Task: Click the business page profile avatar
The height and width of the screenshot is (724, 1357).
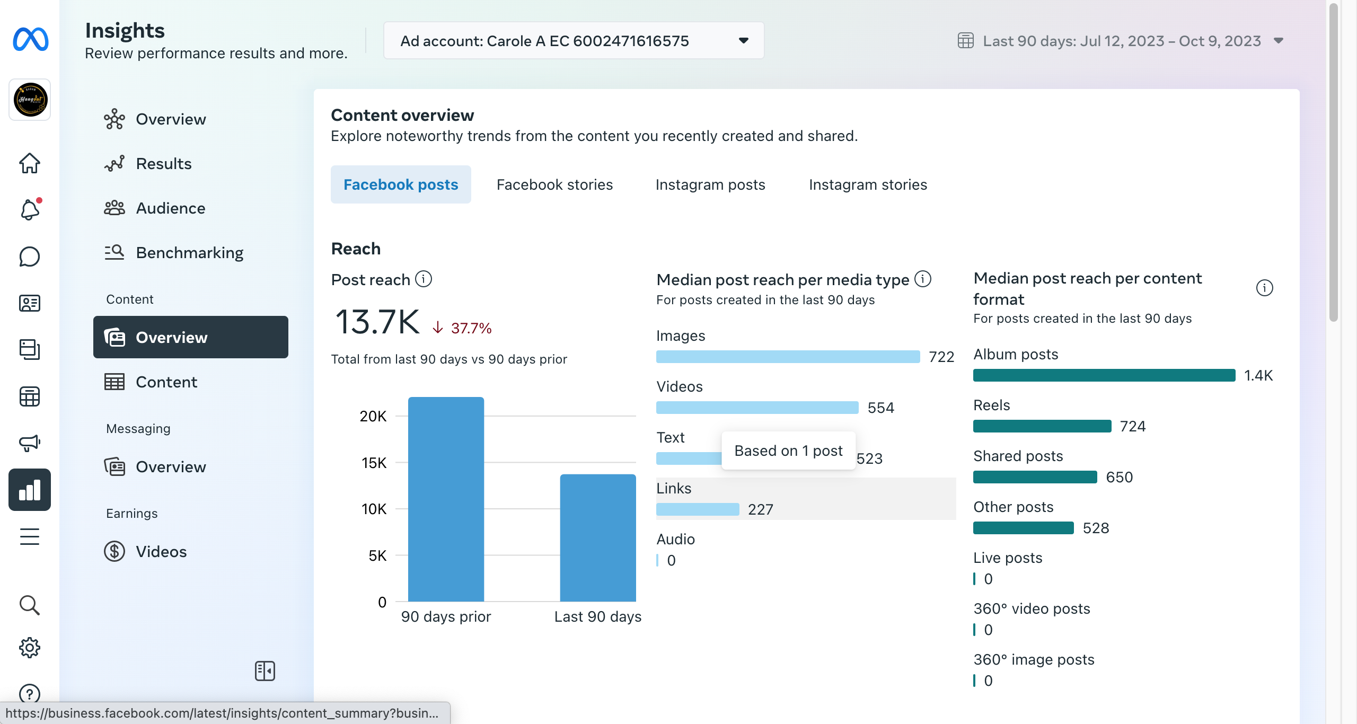Action: click(30, 100)
